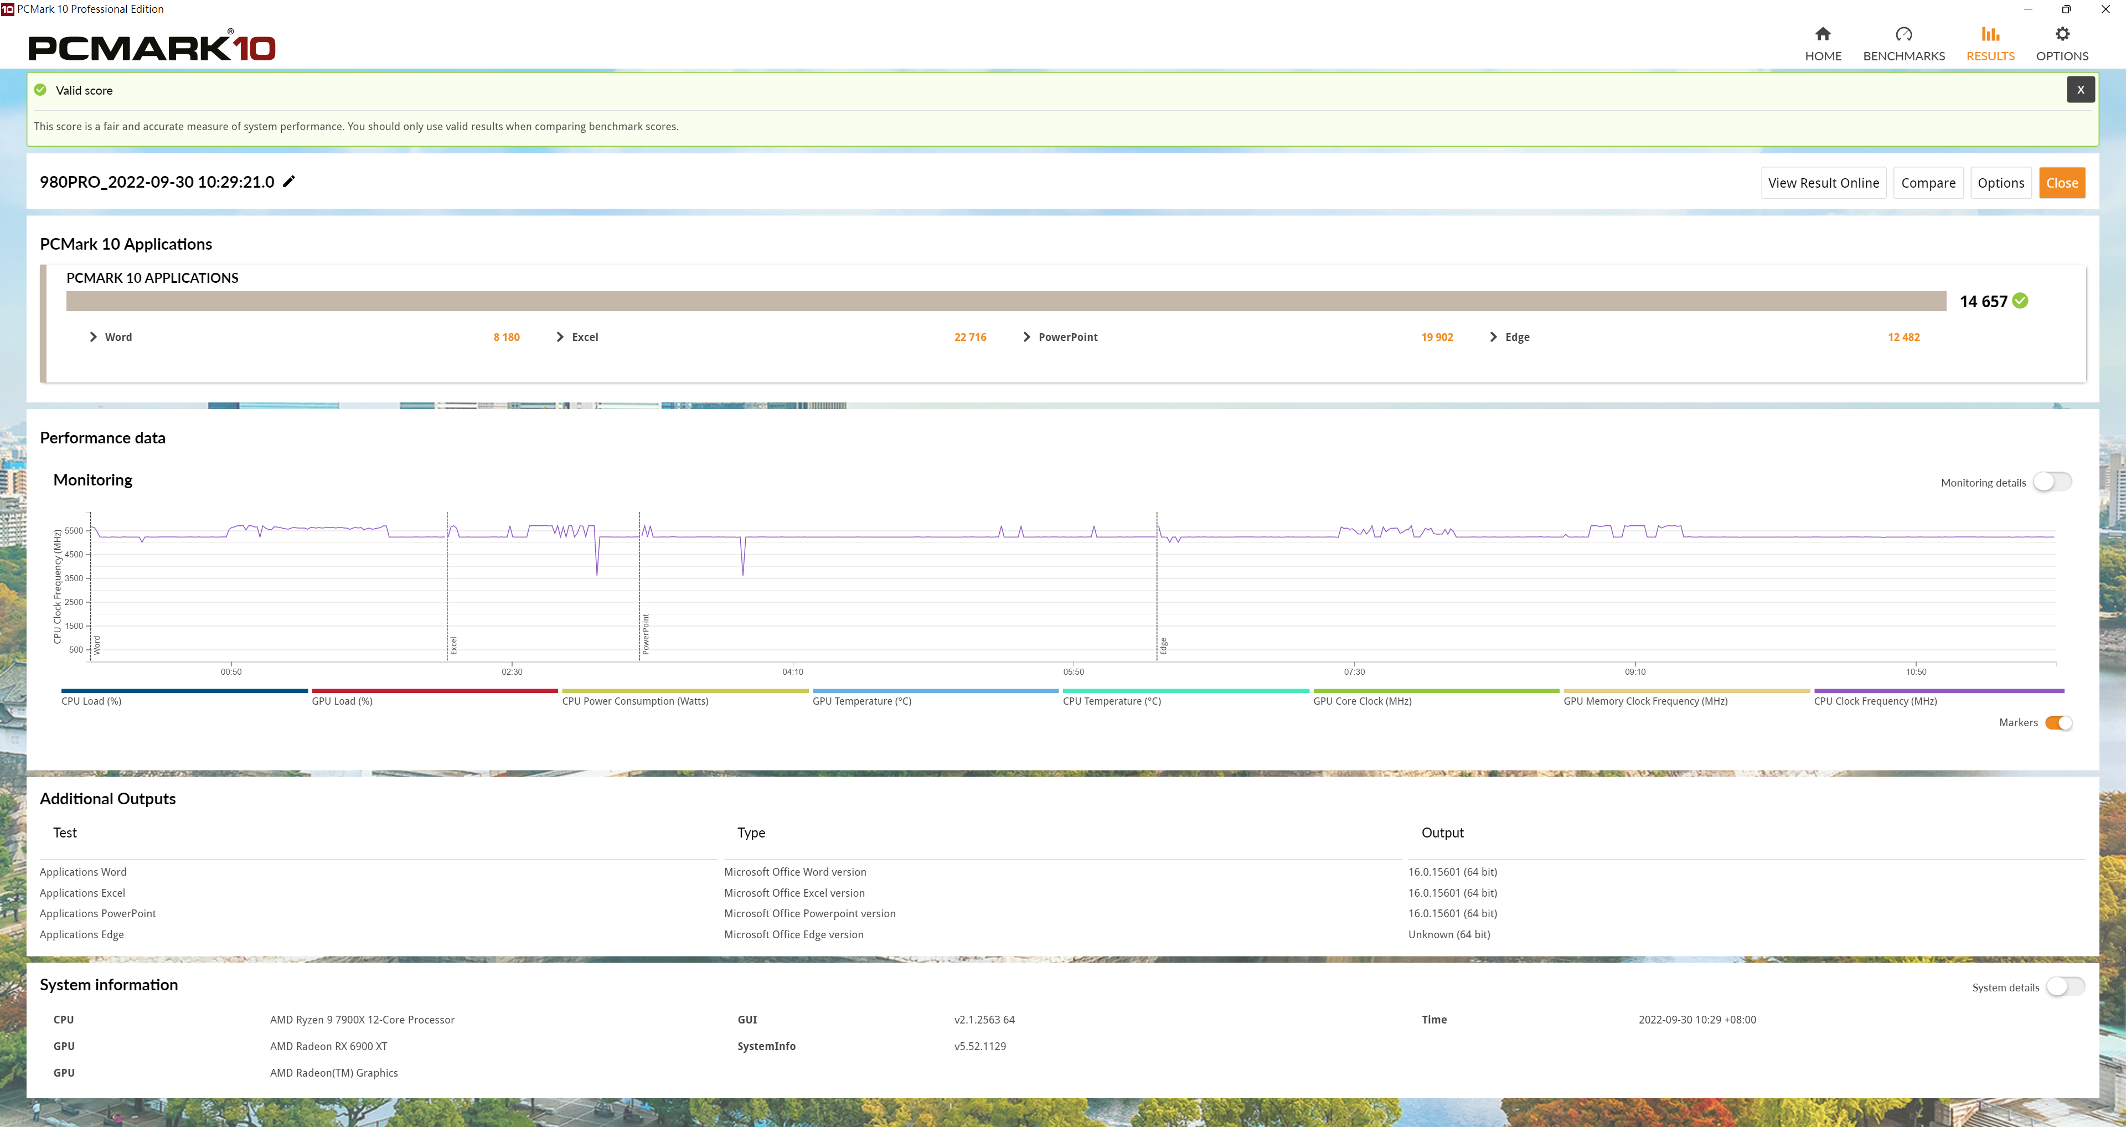Screen dimensions: 2126x1127
Task: Turn off the Markers toggle
Action: [2058, 723]
